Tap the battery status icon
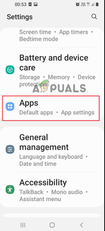 point(97,4)
